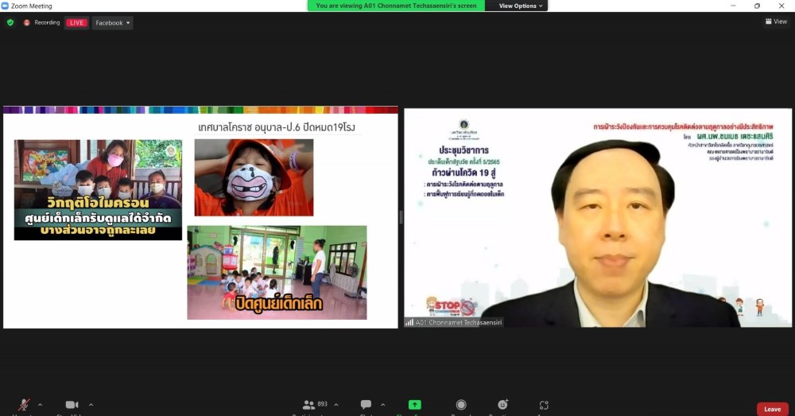This screenshot has width=795, height=416.
Task: Open the View Options dropdown
Action: [521, 6]
